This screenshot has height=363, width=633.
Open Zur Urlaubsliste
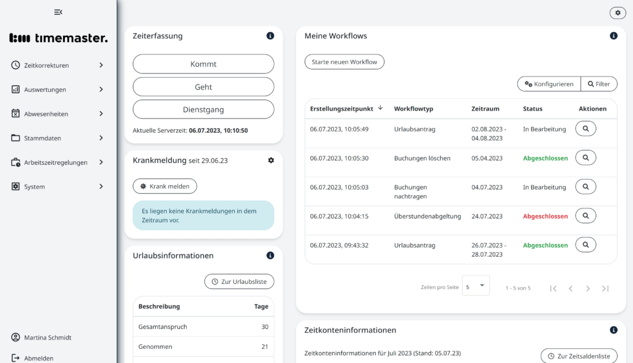pos(239,281)
